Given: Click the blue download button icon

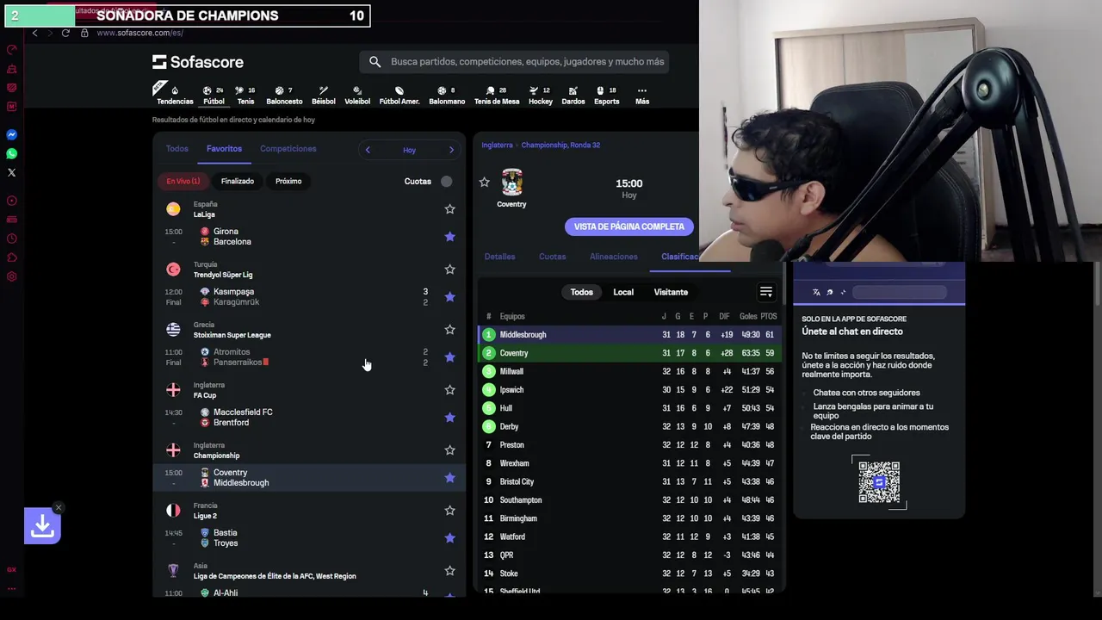Looking at the screenshot, I should point(42,525).
